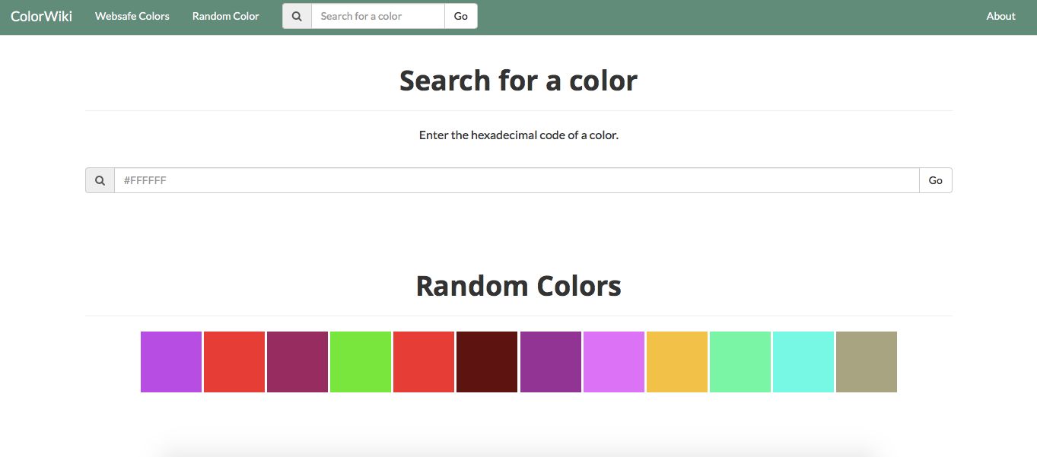Select the bright green random color swatch
Screen dimensions: 1037x457
click(361, 362)
